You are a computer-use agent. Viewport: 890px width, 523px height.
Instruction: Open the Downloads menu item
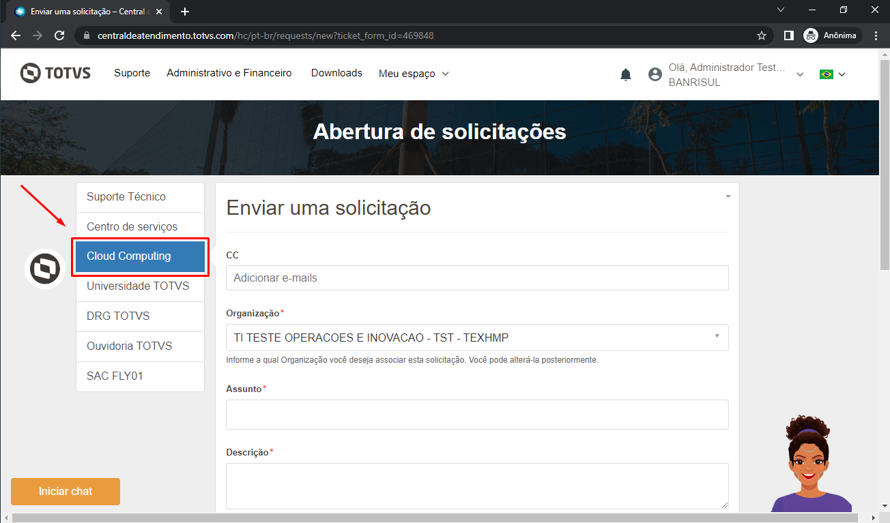tap(336, 73)
